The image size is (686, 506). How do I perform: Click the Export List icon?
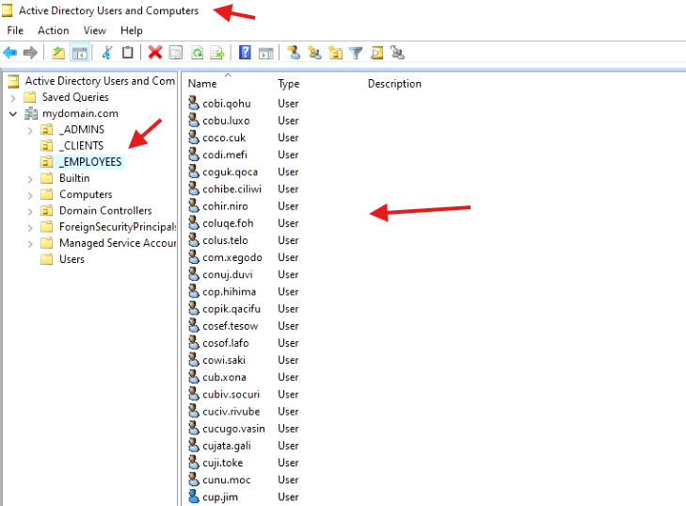click(x=217, y=53)
